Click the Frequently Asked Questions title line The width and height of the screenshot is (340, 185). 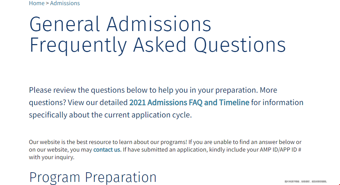[158, 45]
